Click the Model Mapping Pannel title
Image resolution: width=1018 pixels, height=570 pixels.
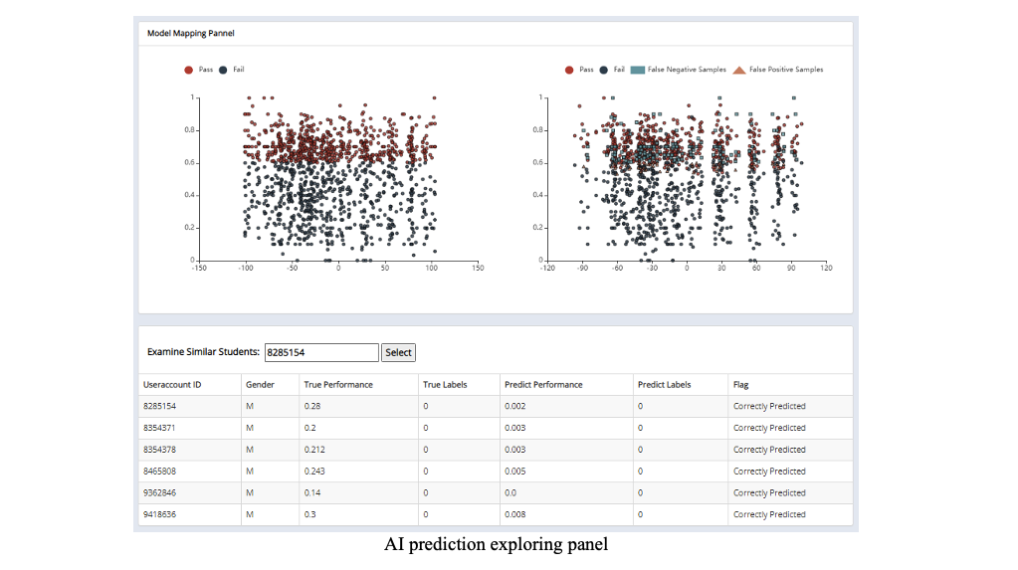pyautogui.click(x=191, y=33)
